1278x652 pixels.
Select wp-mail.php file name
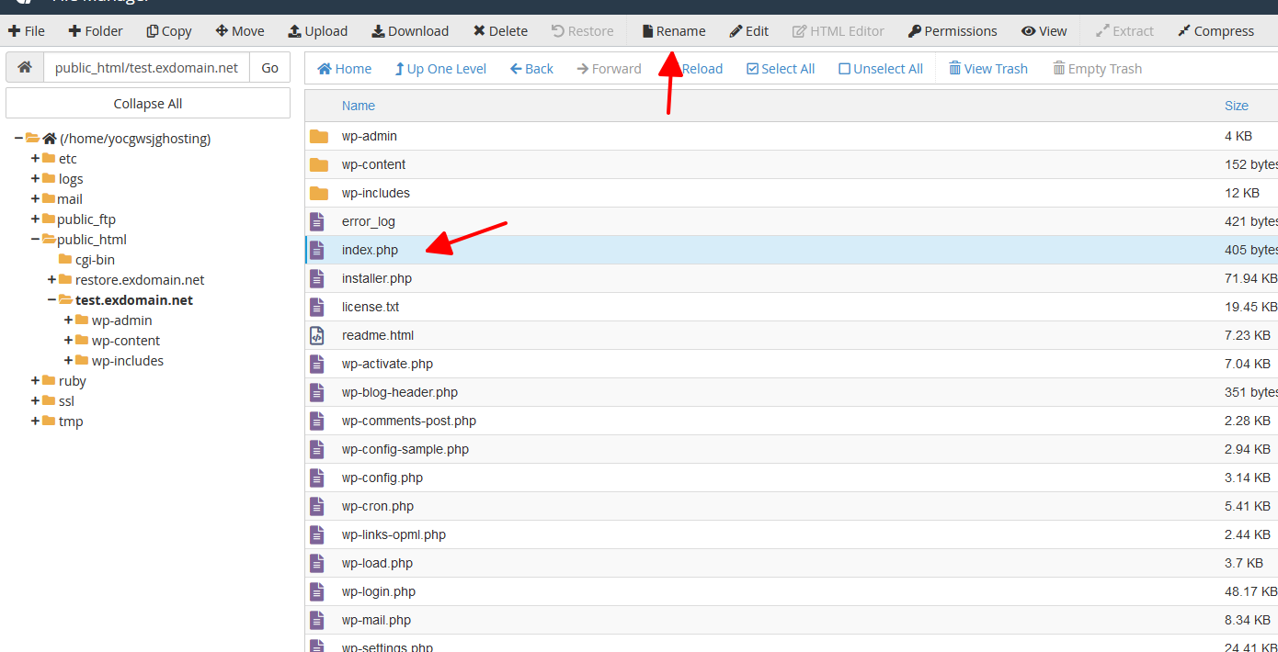(376, 620)
